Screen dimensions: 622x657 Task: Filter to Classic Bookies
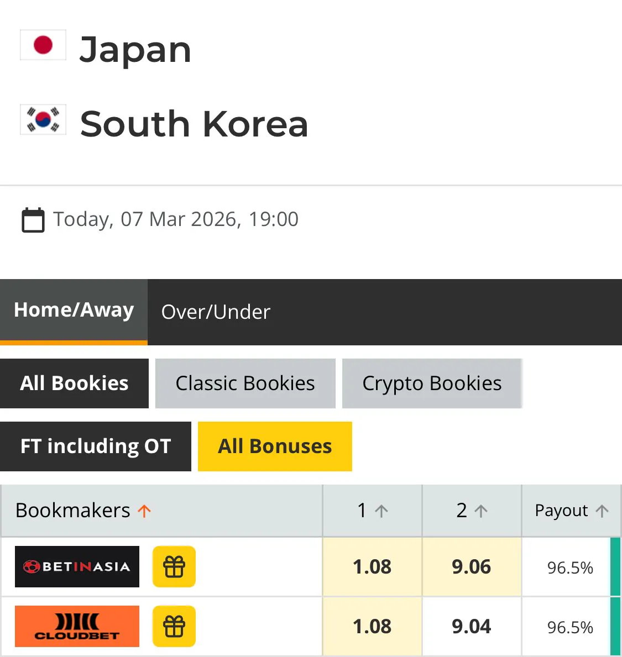tap(245, 383)
